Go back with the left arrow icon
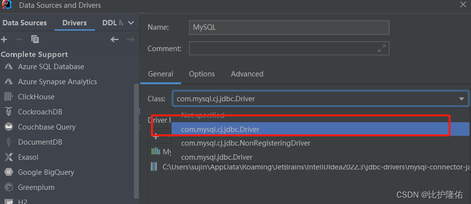Screen dimensions: 471x204 114,39
